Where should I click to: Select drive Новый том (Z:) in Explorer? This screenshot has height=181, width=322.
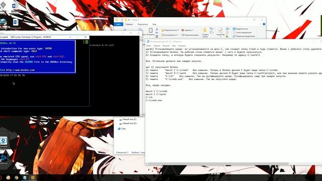point(128,123)
